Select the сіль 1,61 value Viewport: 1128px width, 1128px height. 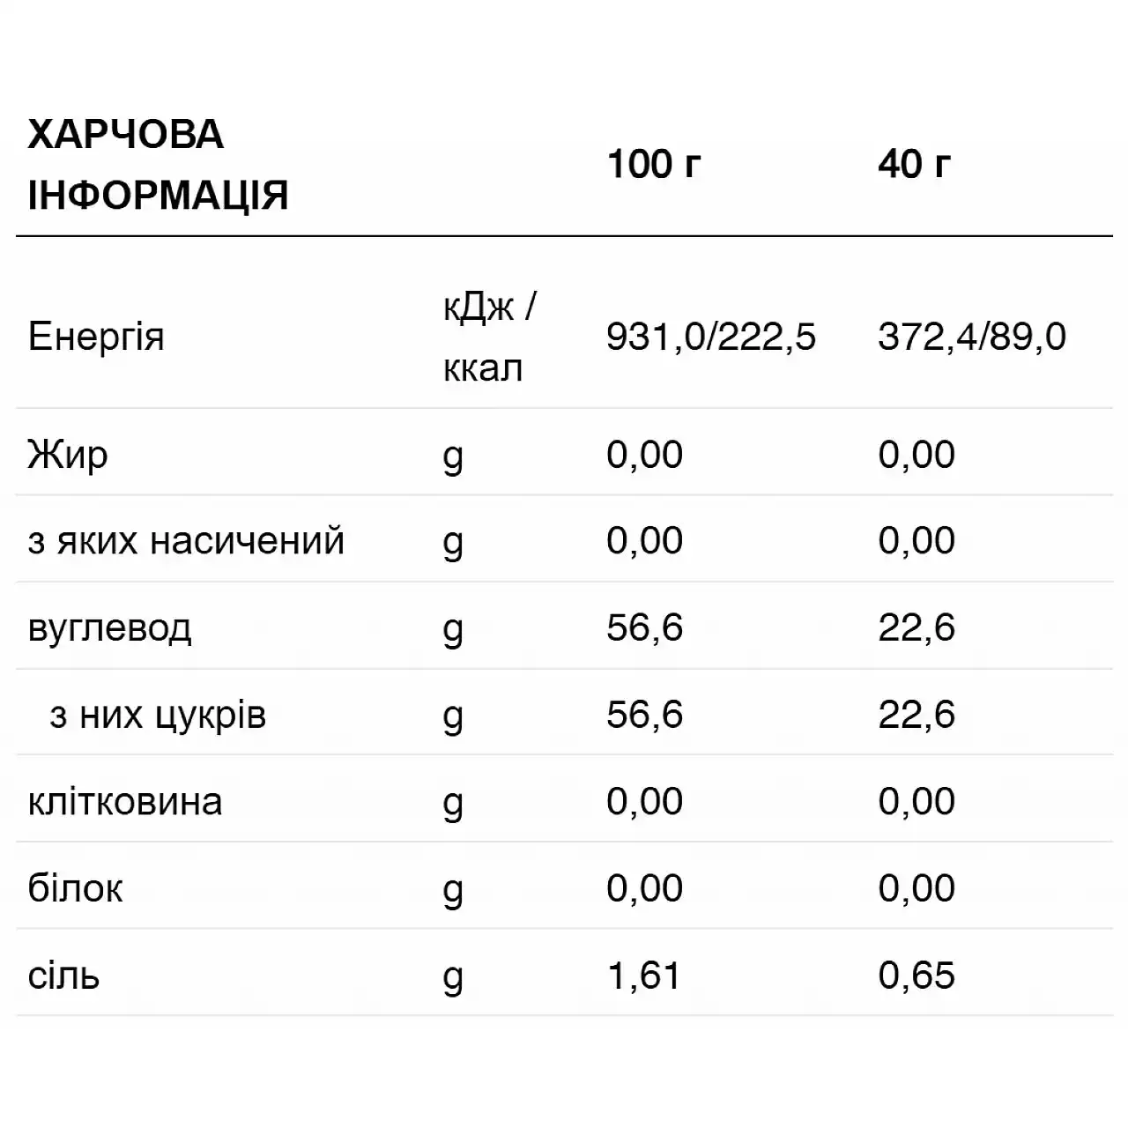coord(643,976)
